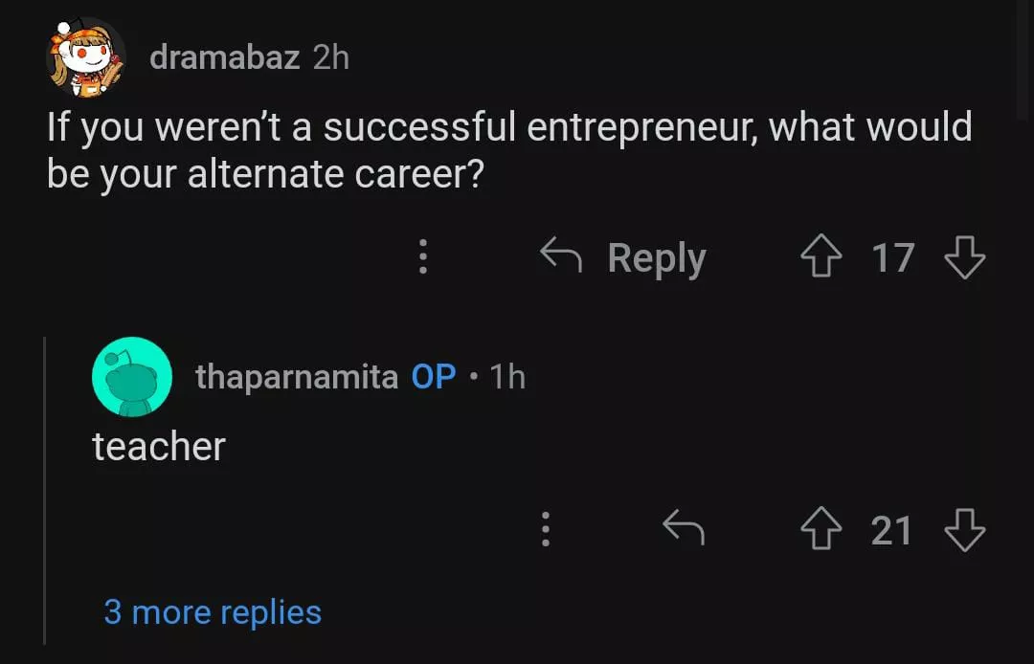Reply to dramabaz's comment
1034x664 pixels.
623,258
